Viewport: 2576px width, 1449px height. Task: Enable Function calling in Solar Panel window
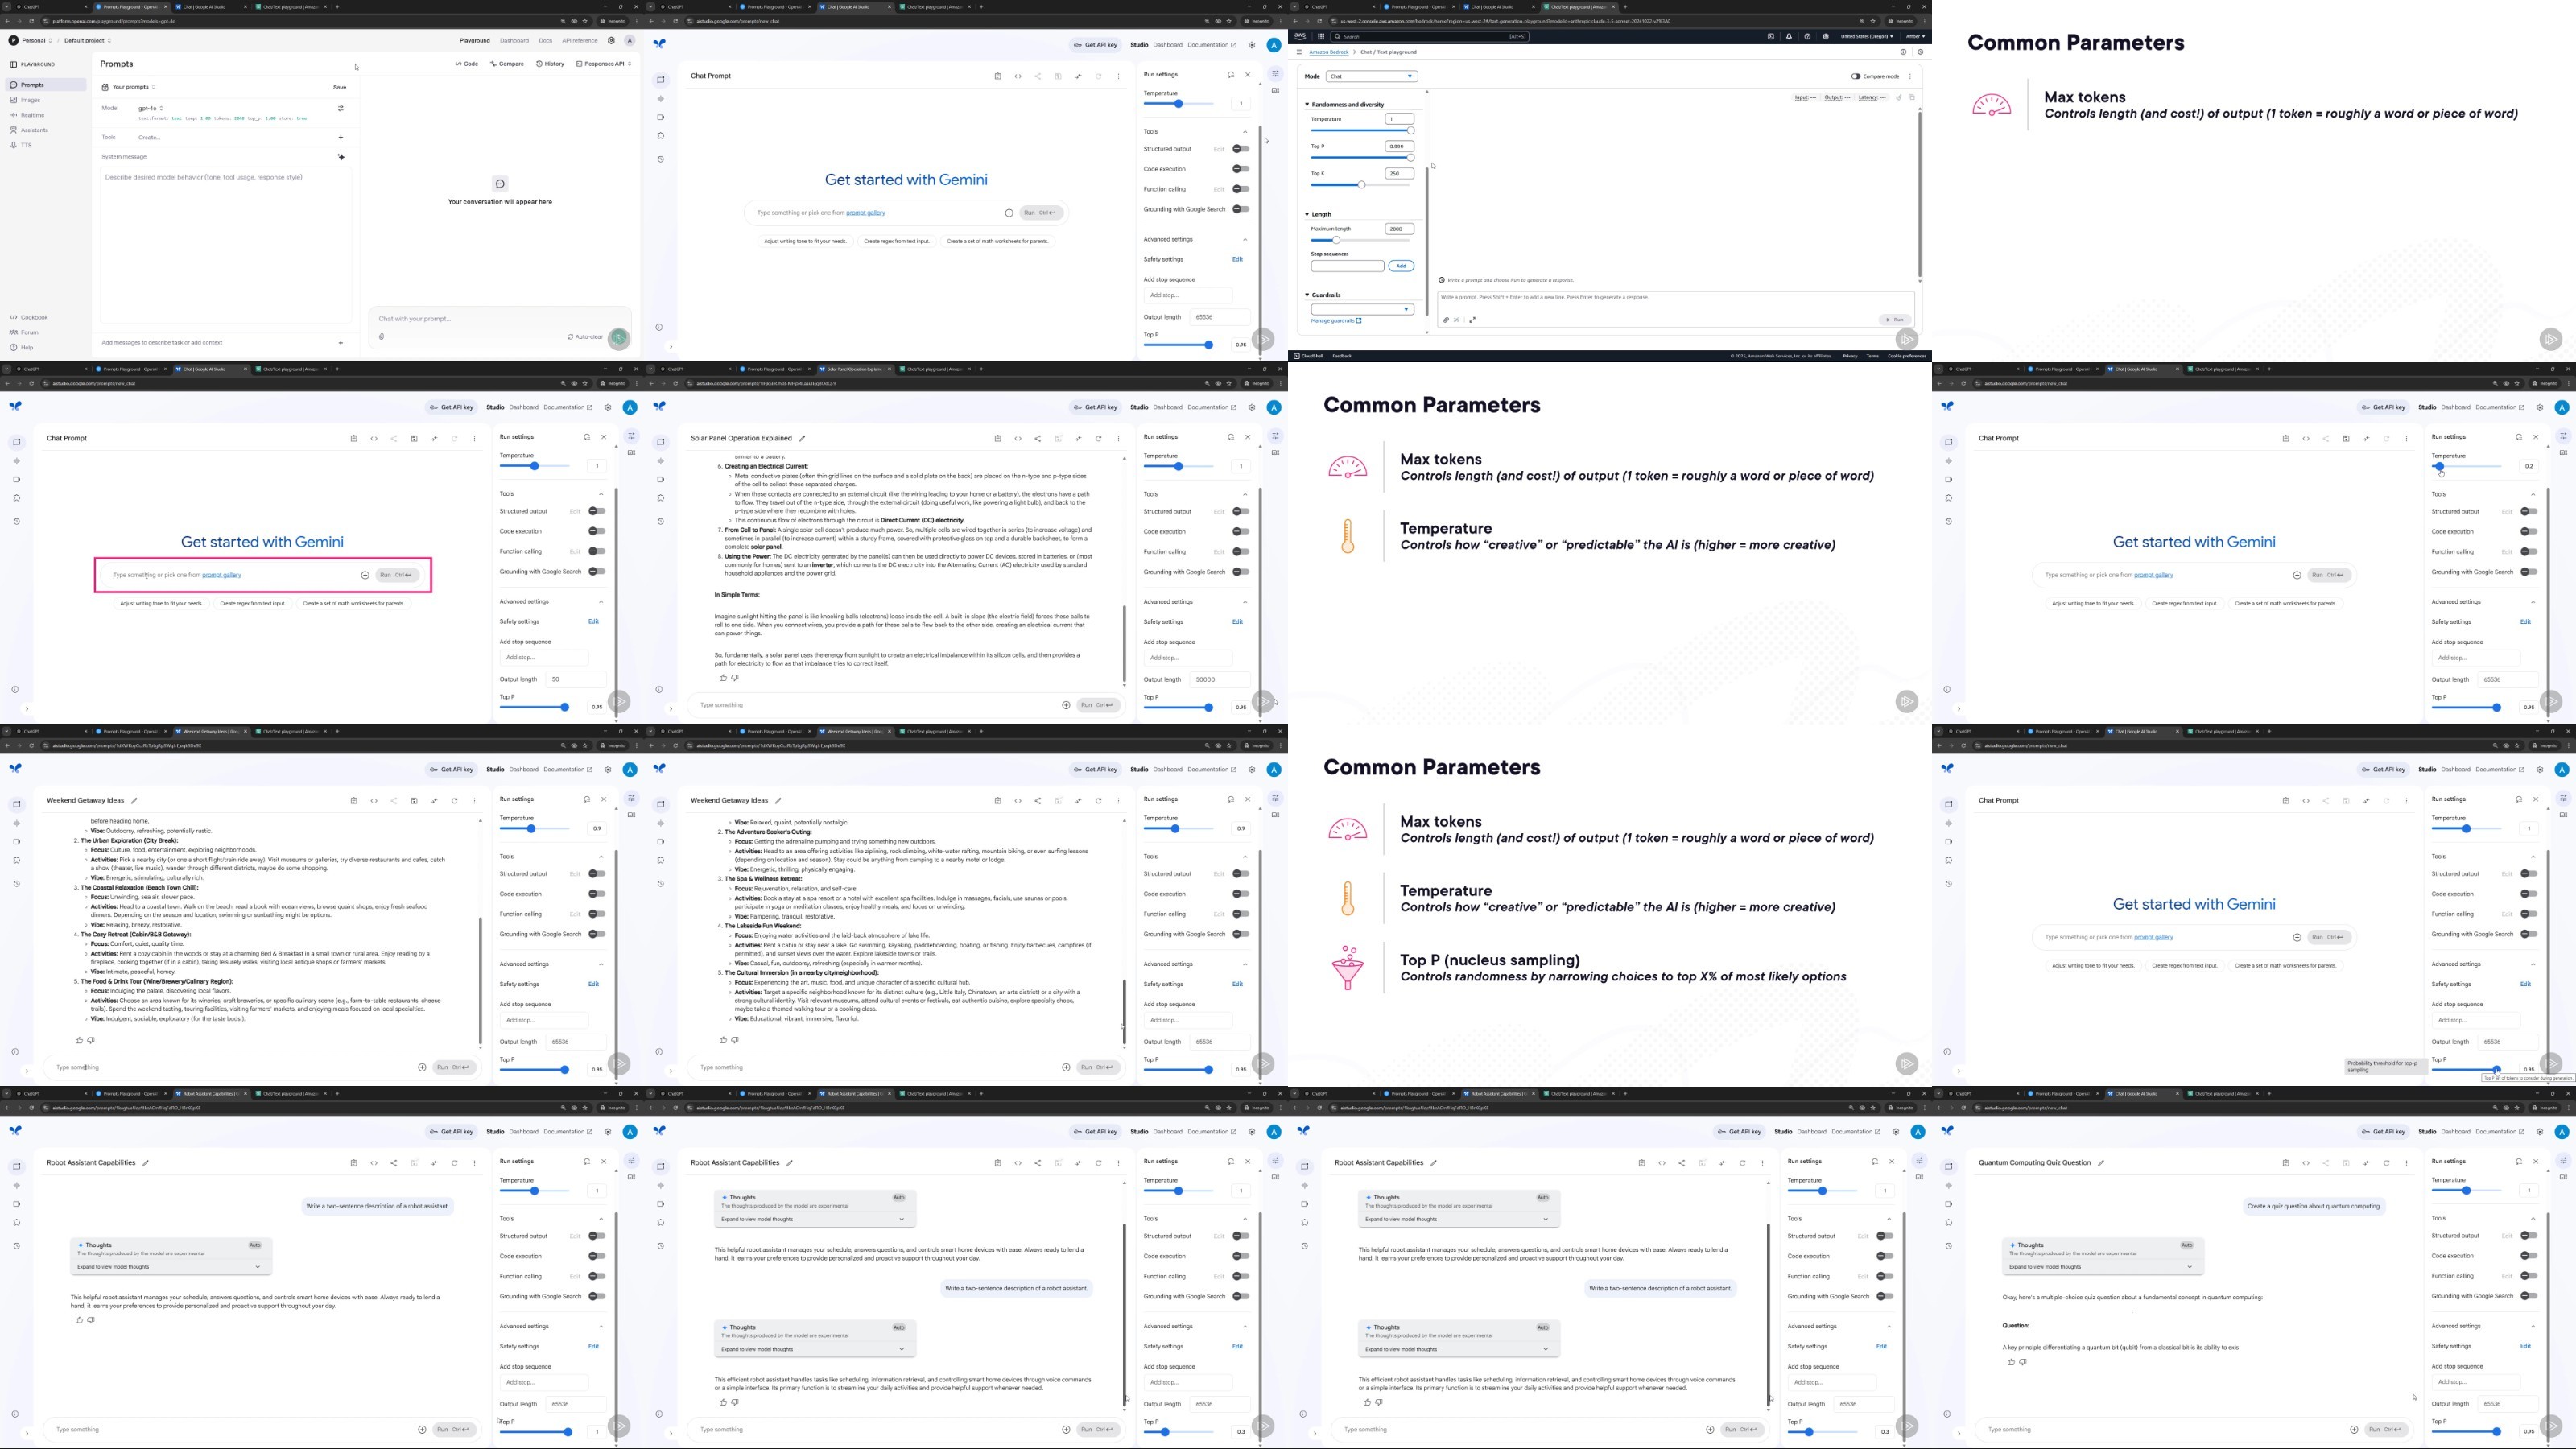pos(1241,551)
